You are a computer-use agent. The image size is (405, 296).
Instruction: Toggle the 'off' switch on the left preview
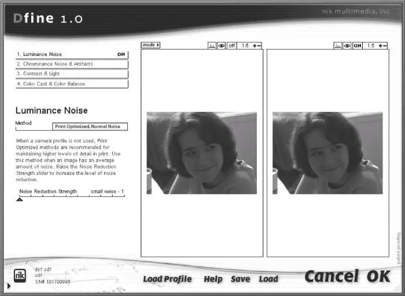point(231,46)
